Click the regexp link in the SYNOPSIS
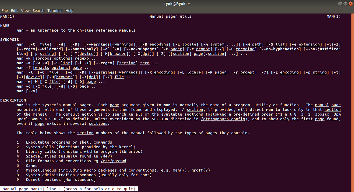This screenshot has width=354, height=192. (82, 58)
